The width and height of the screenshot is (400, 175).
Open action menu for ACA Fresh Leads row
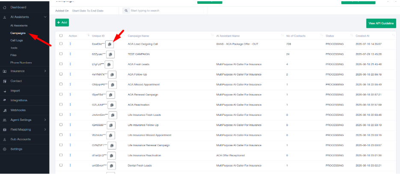tap(70, 64)
